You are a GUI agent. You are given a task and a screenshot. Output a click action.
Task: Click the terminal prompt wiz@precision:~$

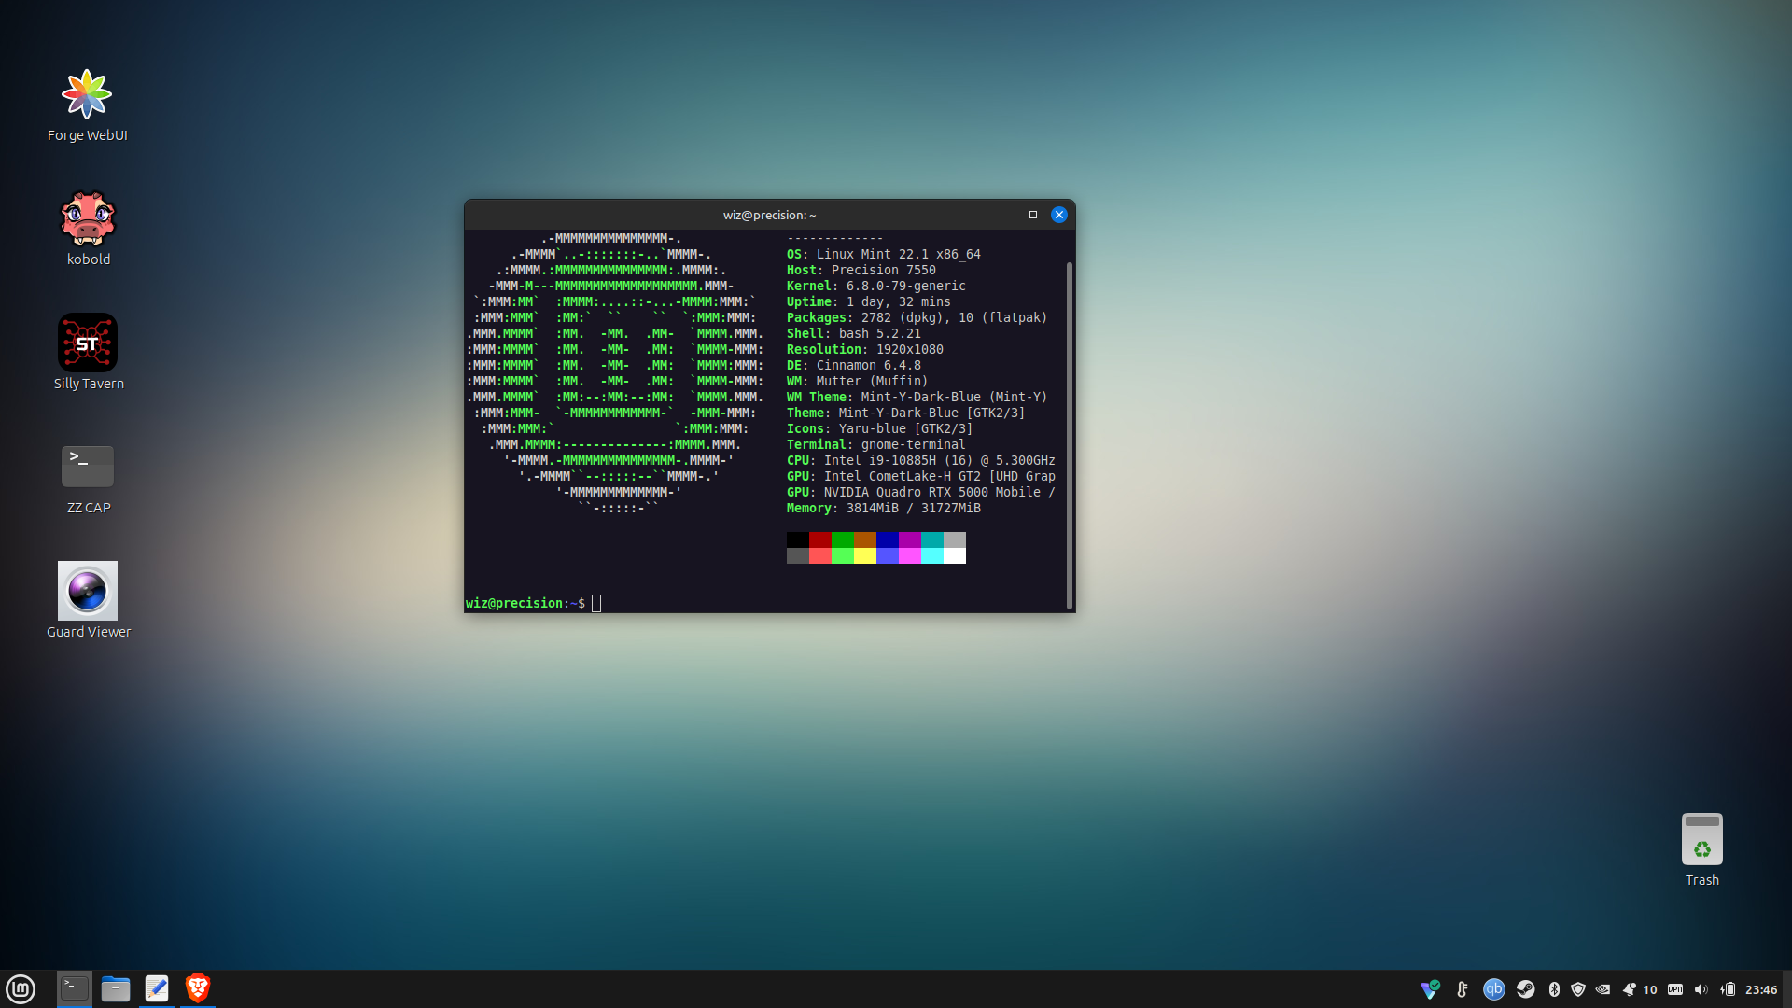525,603
